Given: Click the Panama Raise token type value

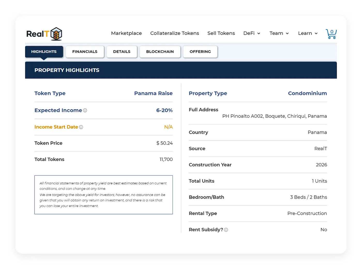Looking at the screenshot, I should pos(153,93).
